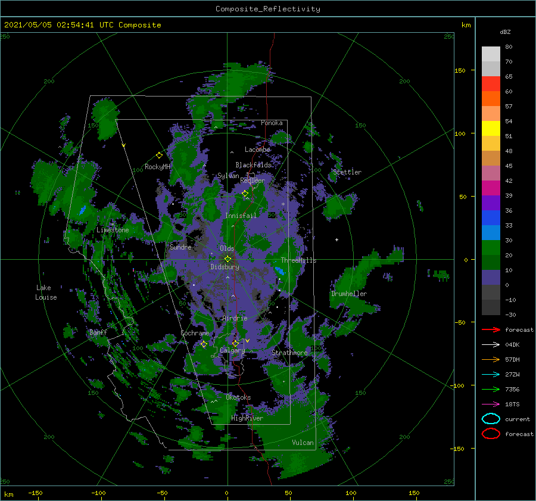Click the Sundre city label

pyautogui.click(x=180, y=247)
